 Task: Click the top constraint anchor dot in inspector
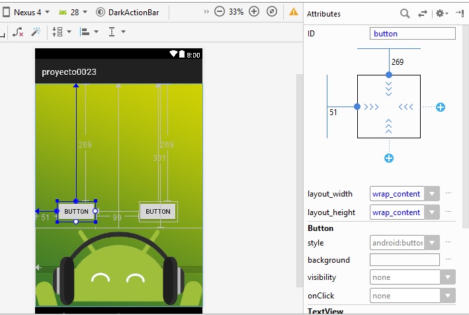389,75
